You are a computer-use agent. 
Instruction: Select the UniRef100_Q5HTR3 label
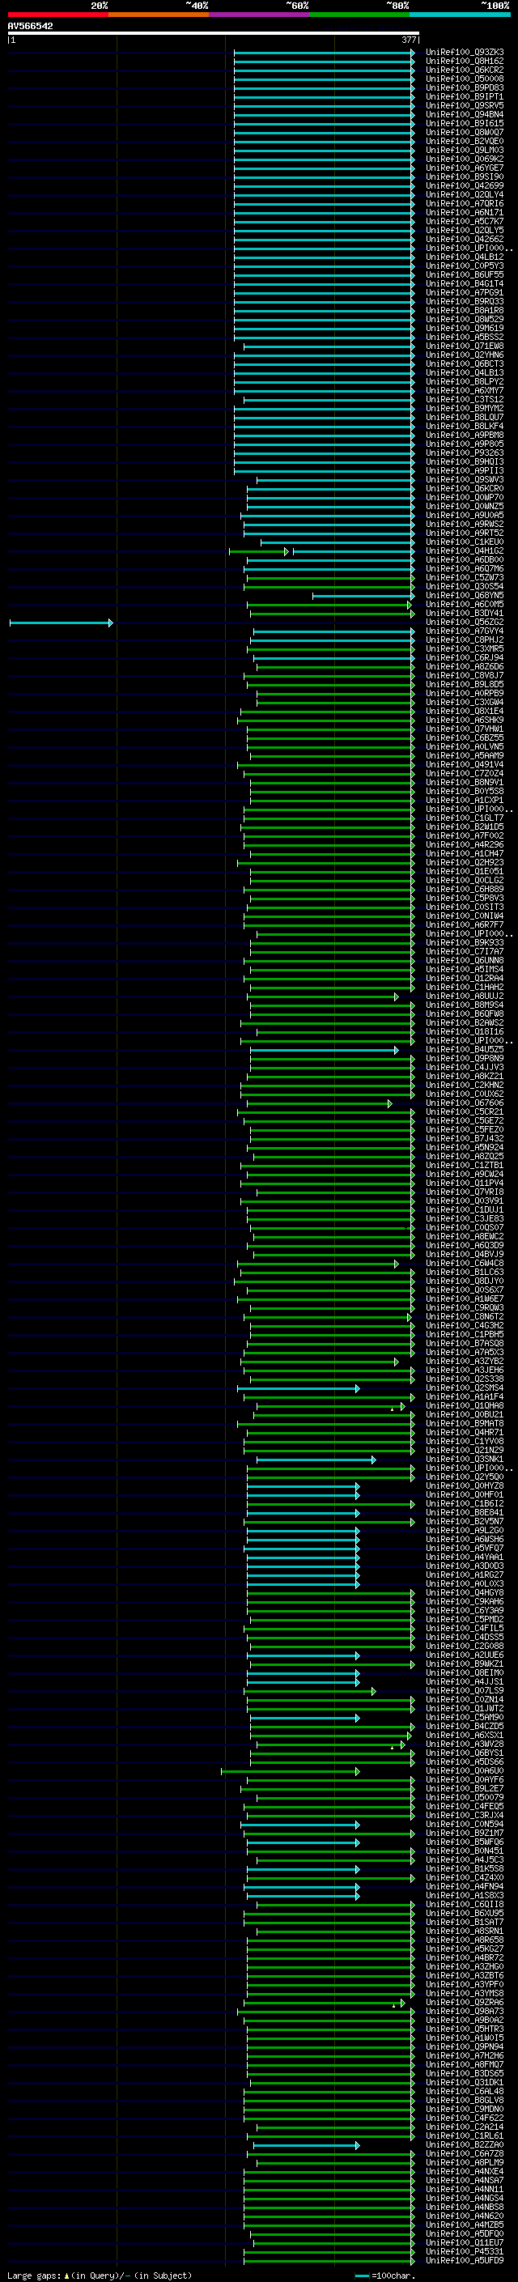(465, 2029)
